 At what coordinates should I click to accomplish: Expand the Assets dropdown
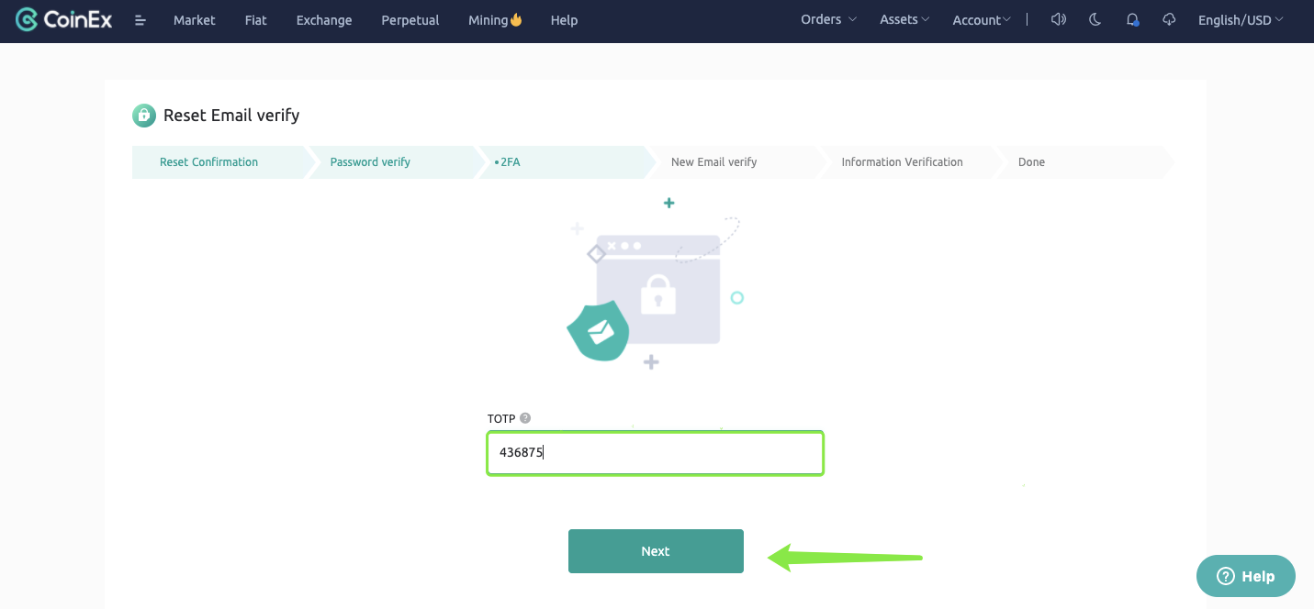tap(904, 19)
